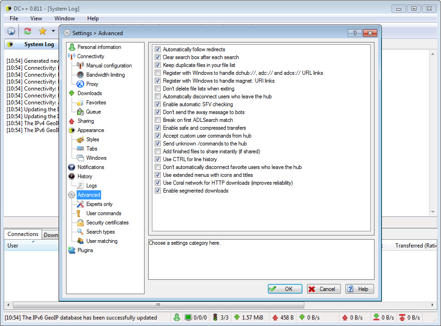This screenshot has height=326, width=441.
Task: Open Search types magnifier icon
Action: point(80,232)
